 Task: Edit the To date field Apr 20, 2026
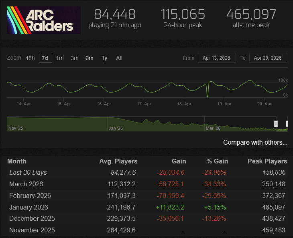268,58
